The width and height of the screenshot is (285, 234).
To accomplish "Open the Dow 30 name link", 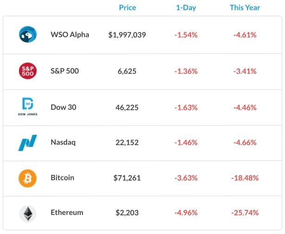I will point(63,107).
